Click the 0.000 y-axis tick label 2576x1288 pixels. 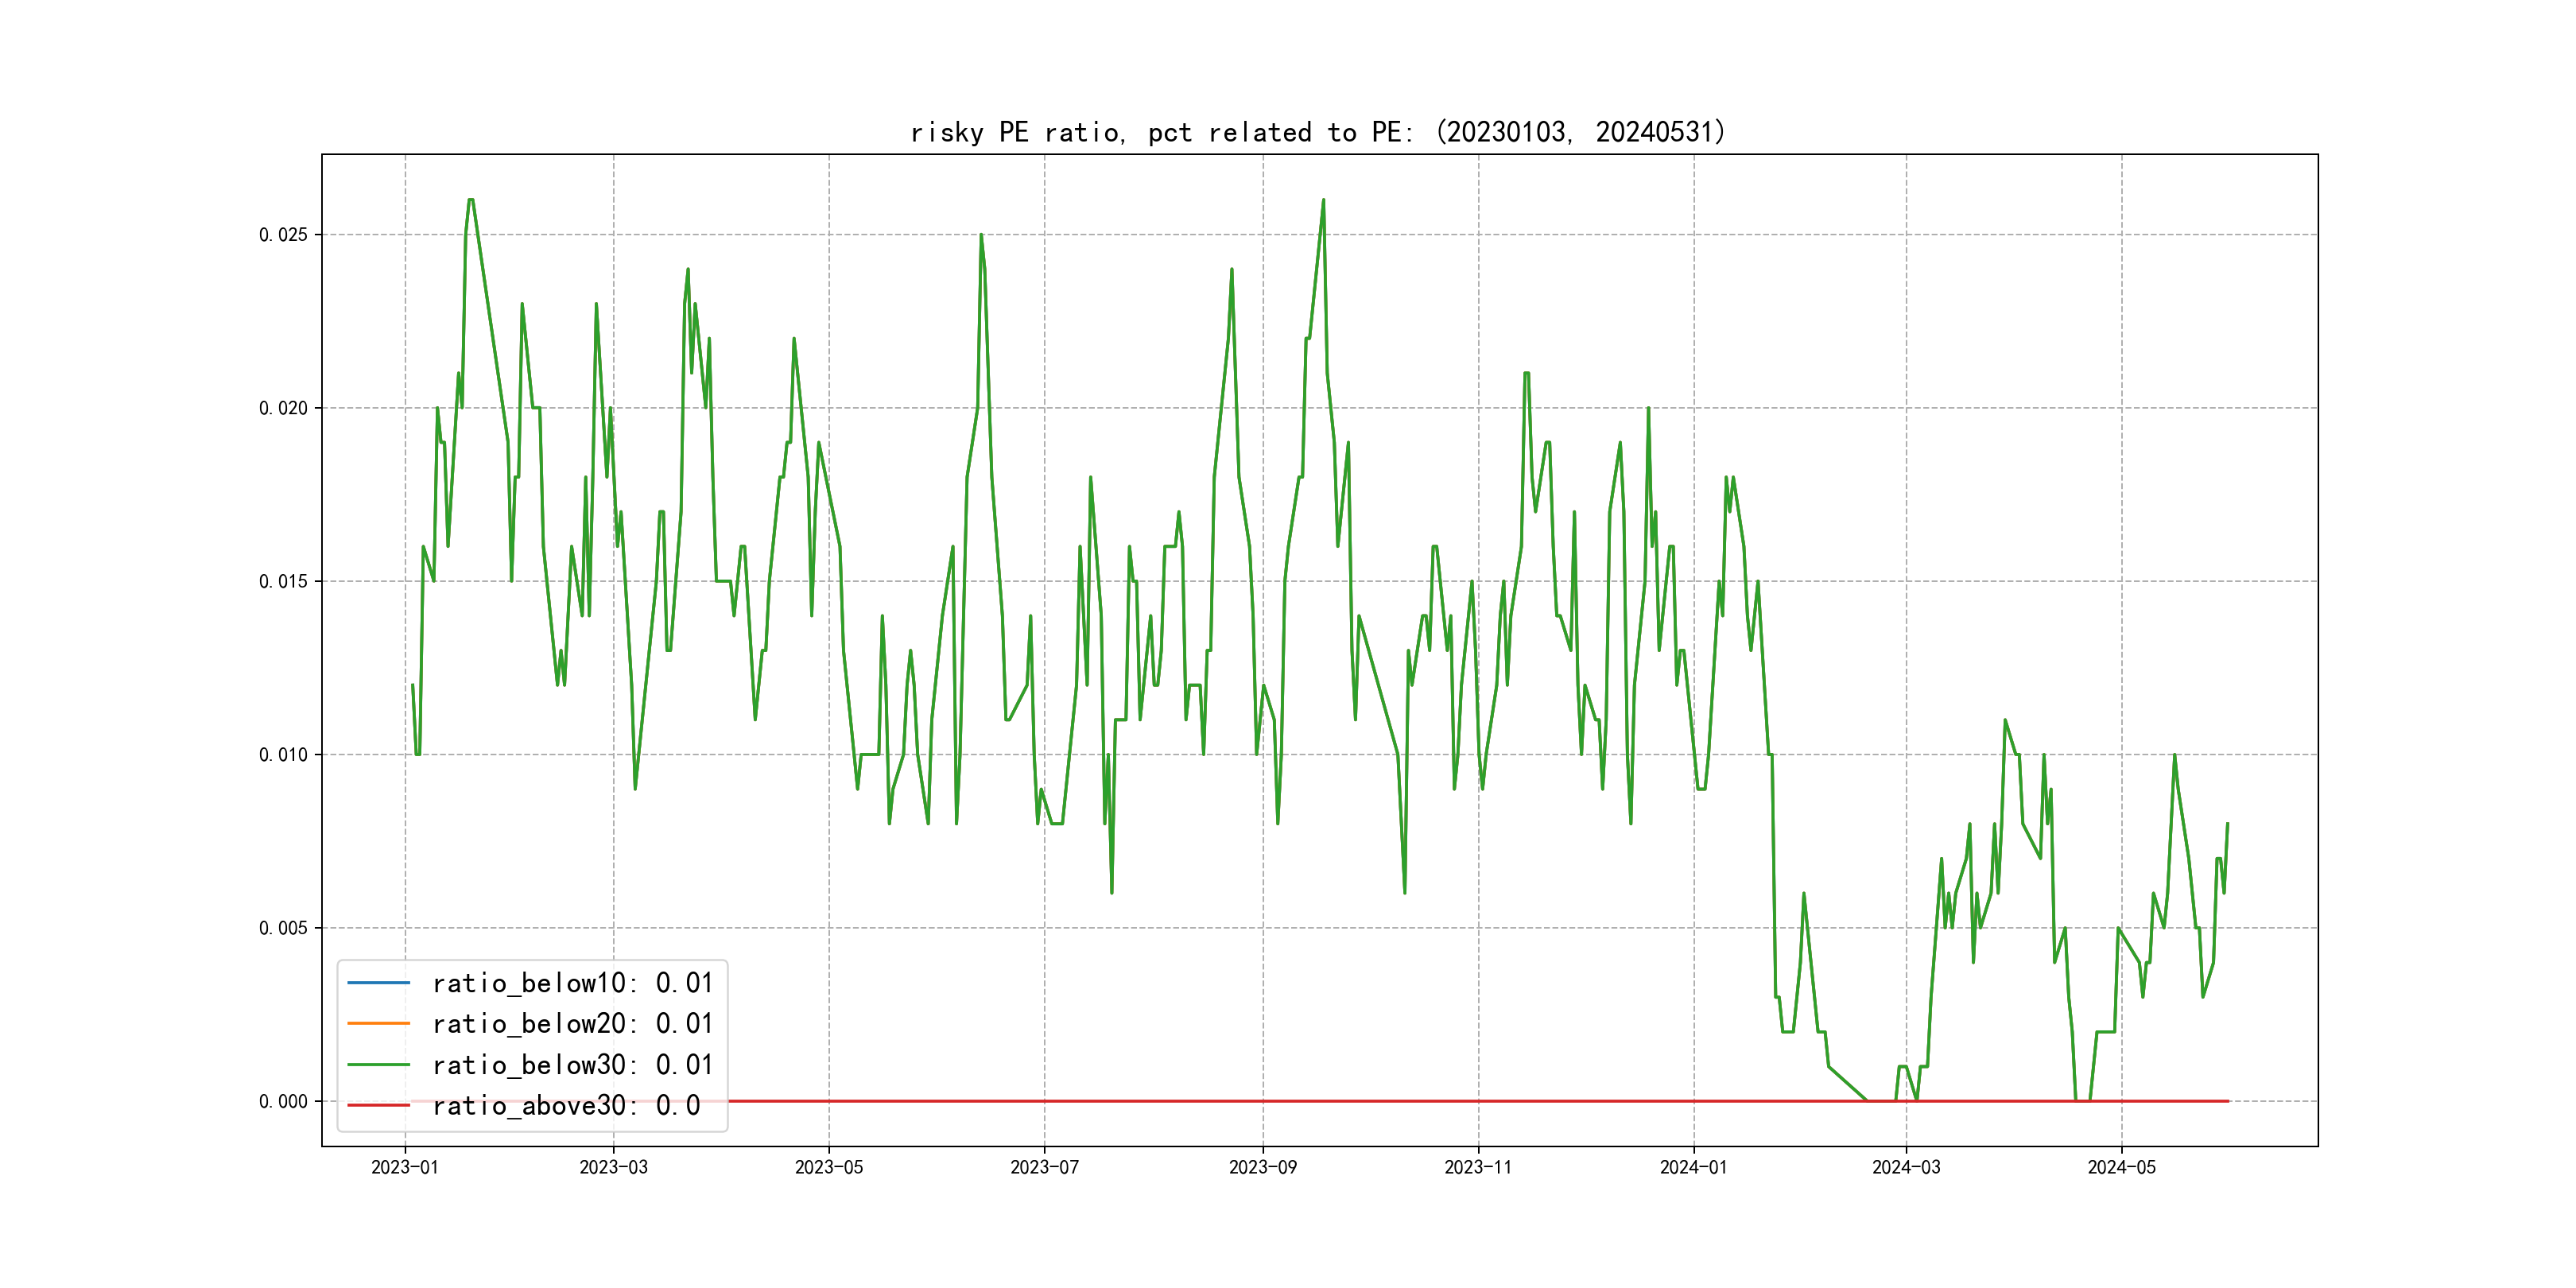coord(283,1101)
